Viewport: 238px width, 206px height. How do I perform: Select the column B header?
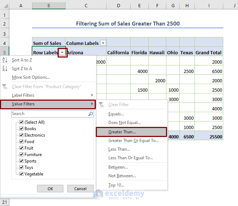coord(49,5)
